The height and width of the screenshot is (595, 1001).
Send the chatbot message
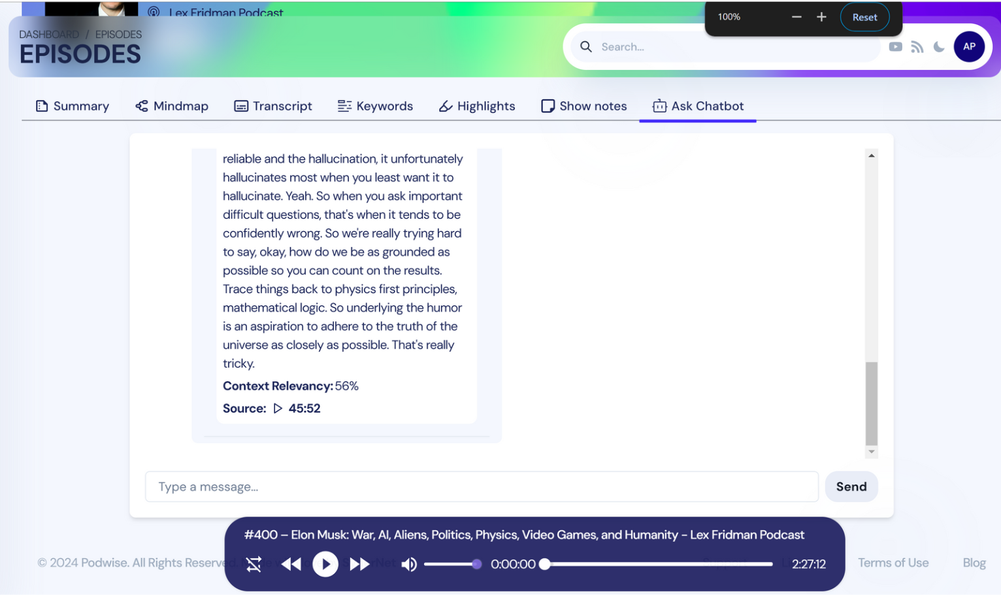click(851, 487)
